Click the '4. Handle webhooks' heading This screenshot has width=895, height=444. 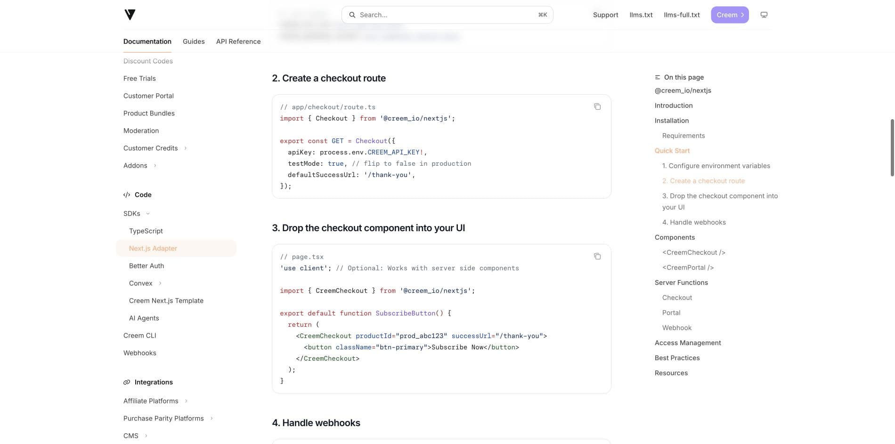pos(316,423)
